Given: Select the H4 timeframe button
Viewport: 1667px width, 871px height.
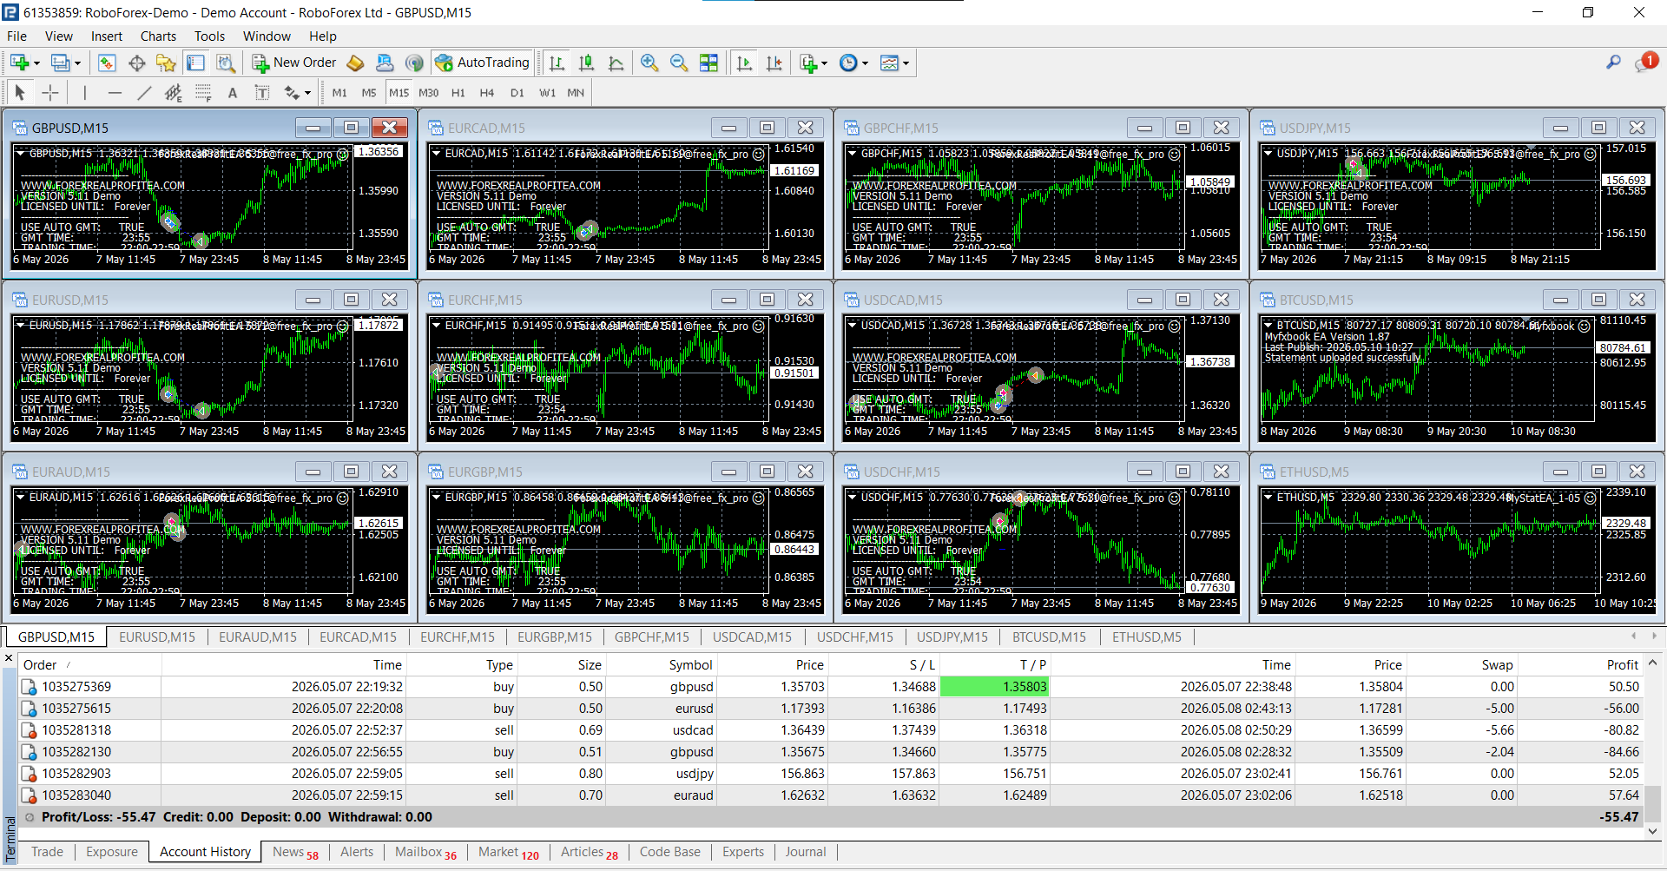Looking at the screenshot, I should (487, 93).
